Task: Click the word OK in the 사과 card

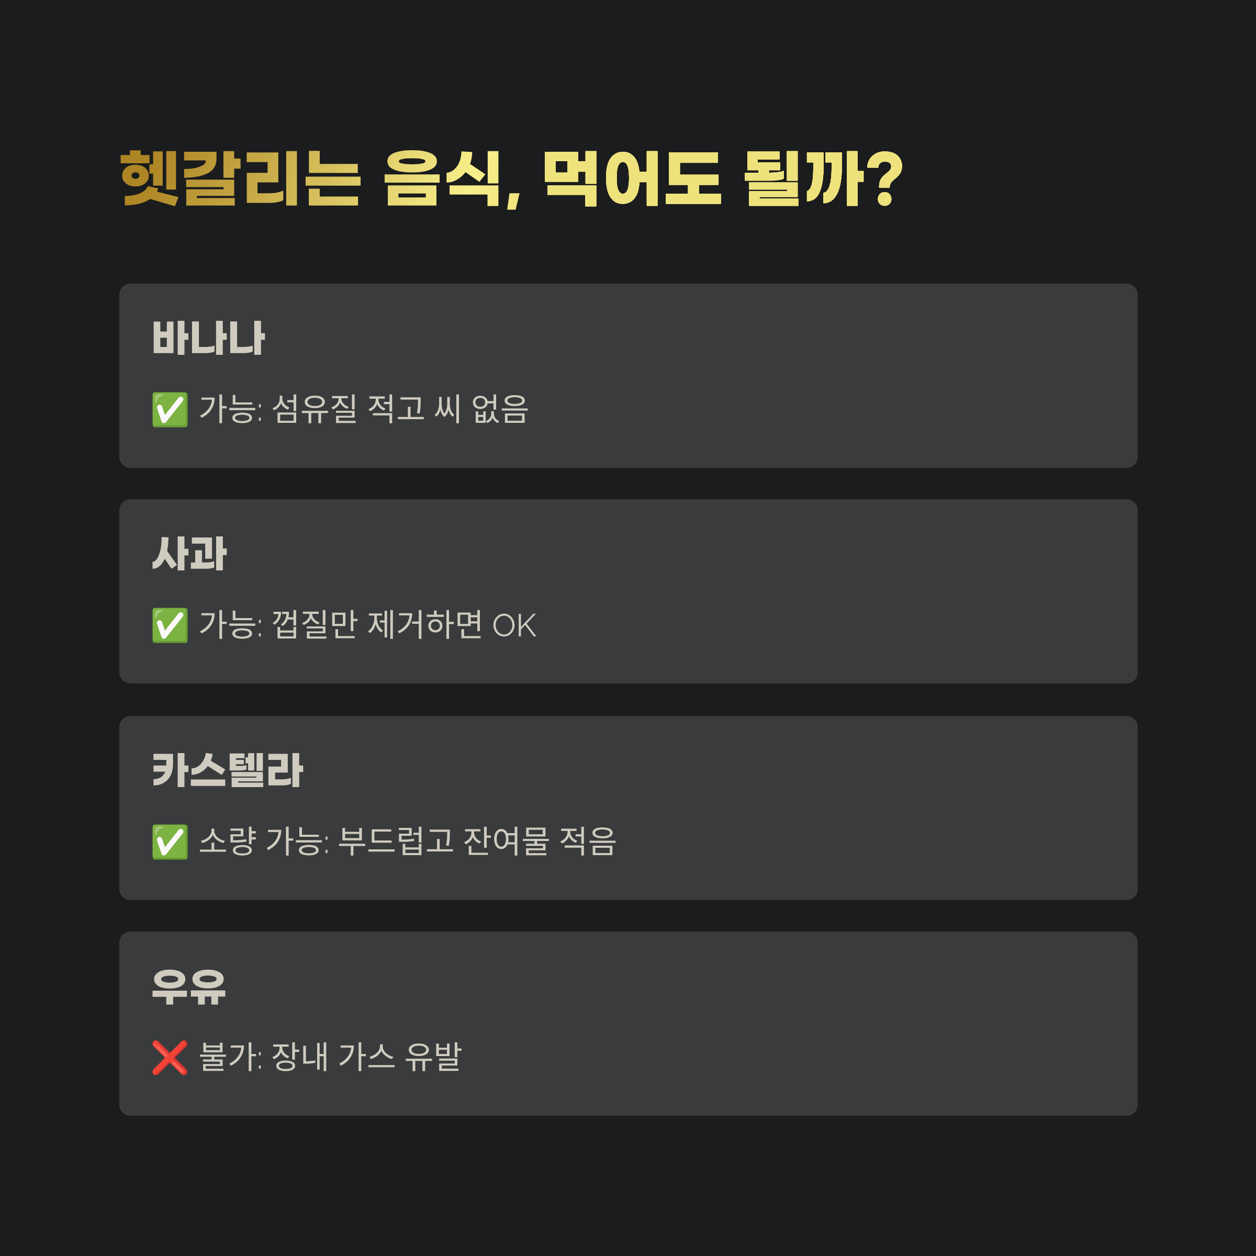Action: click(514, 626)
